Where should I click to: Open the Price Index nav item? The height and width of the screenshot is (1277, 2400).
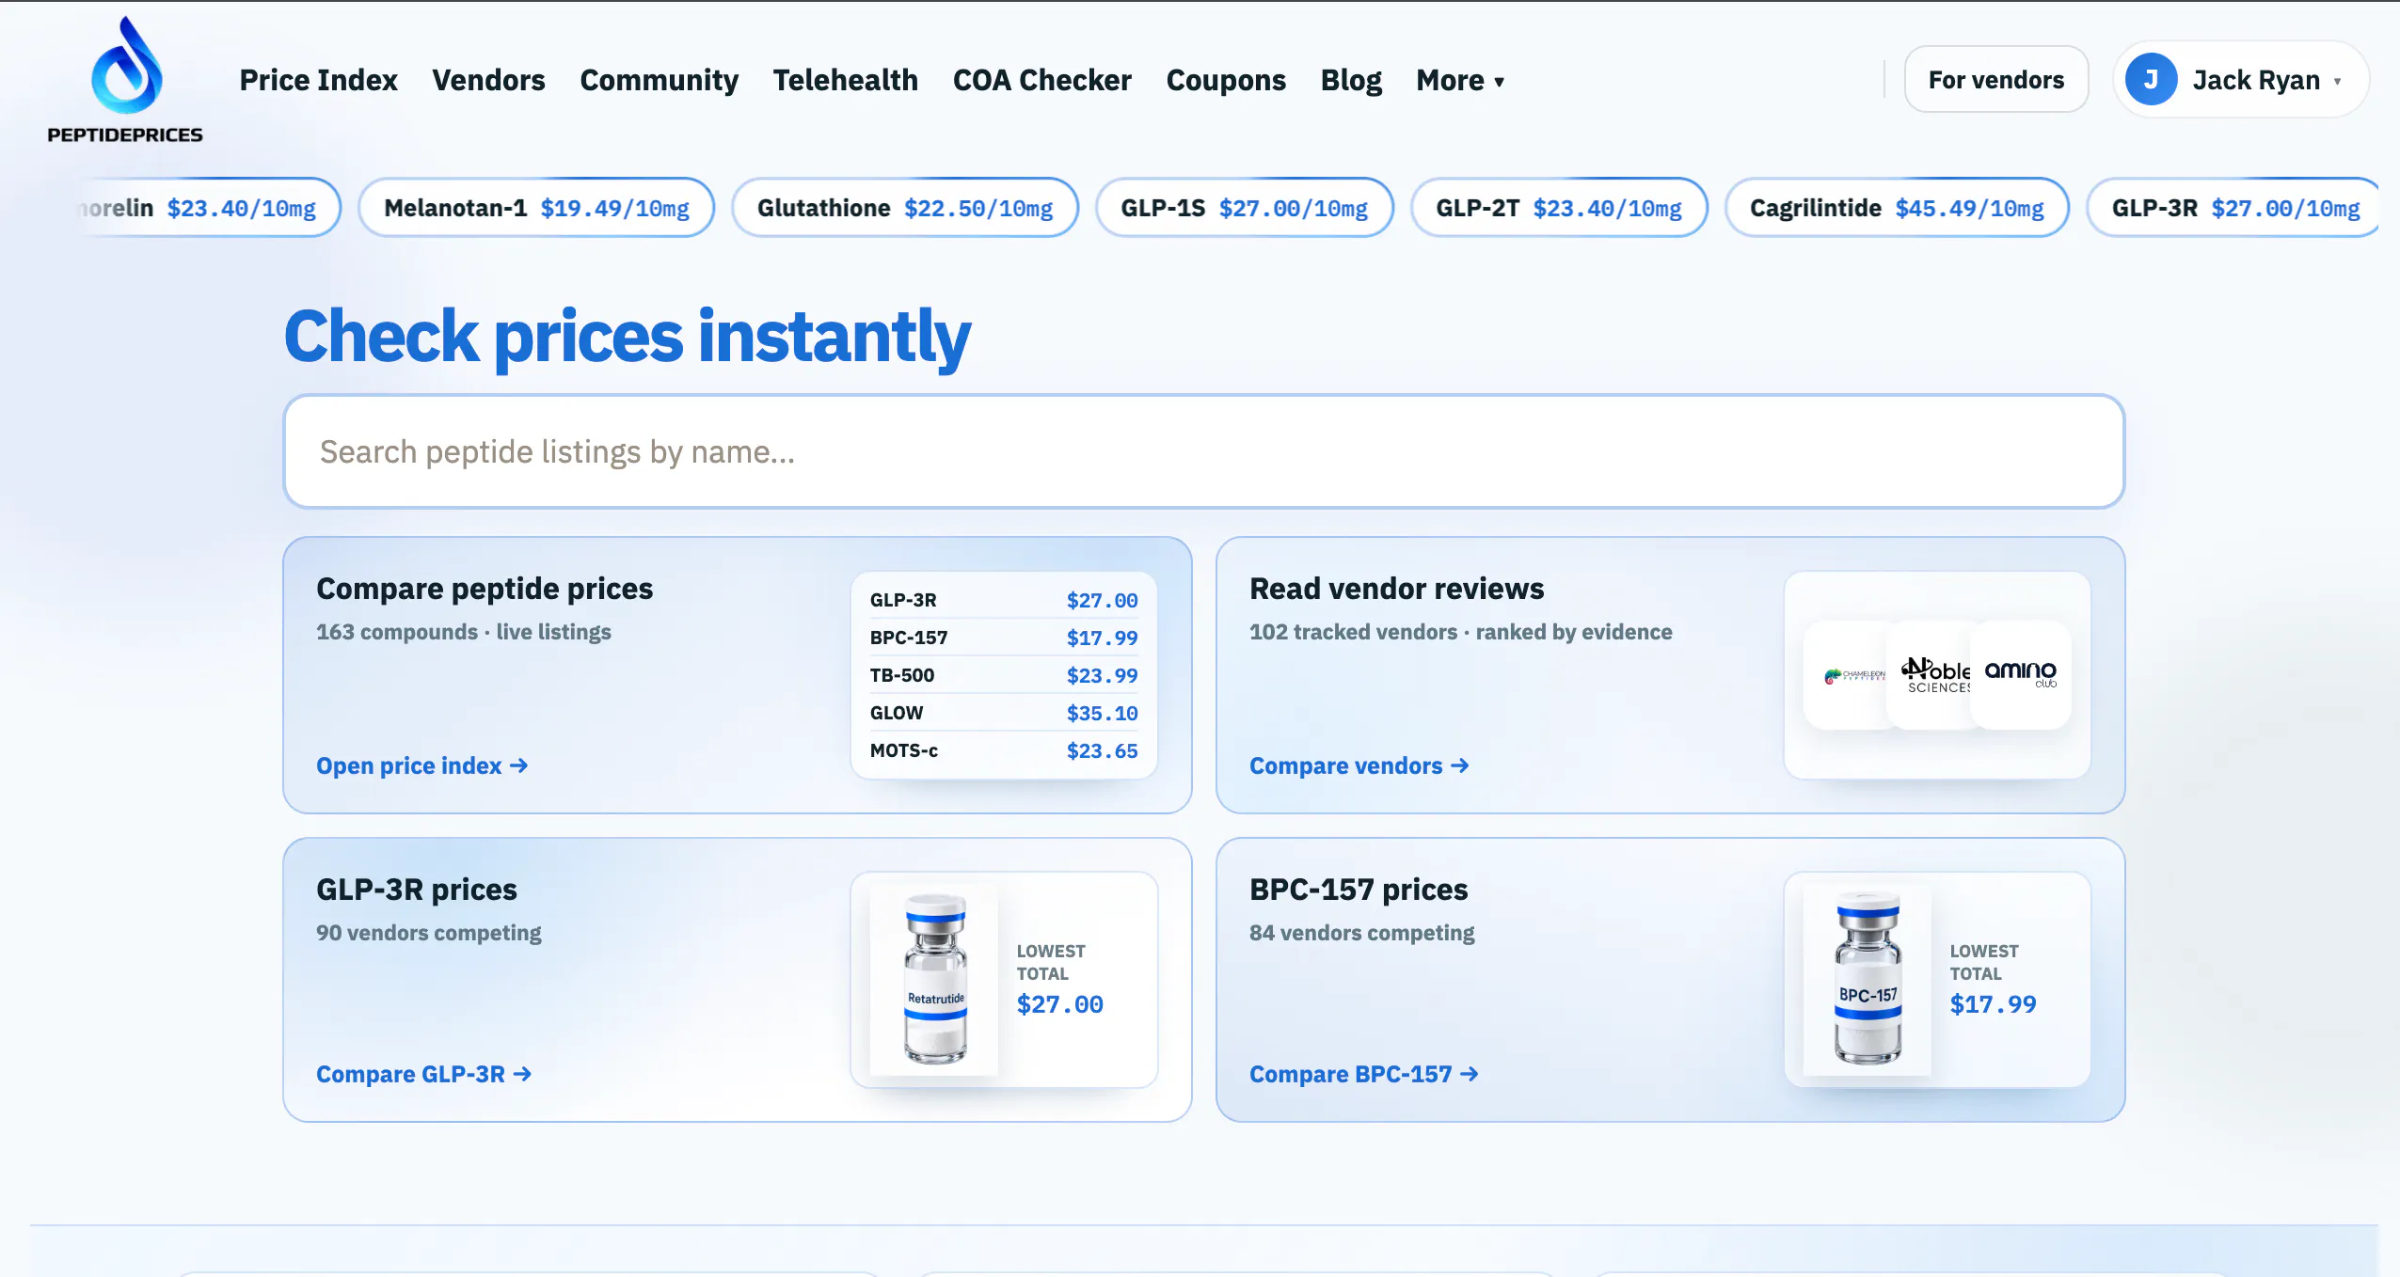click(x=318, y=81)
